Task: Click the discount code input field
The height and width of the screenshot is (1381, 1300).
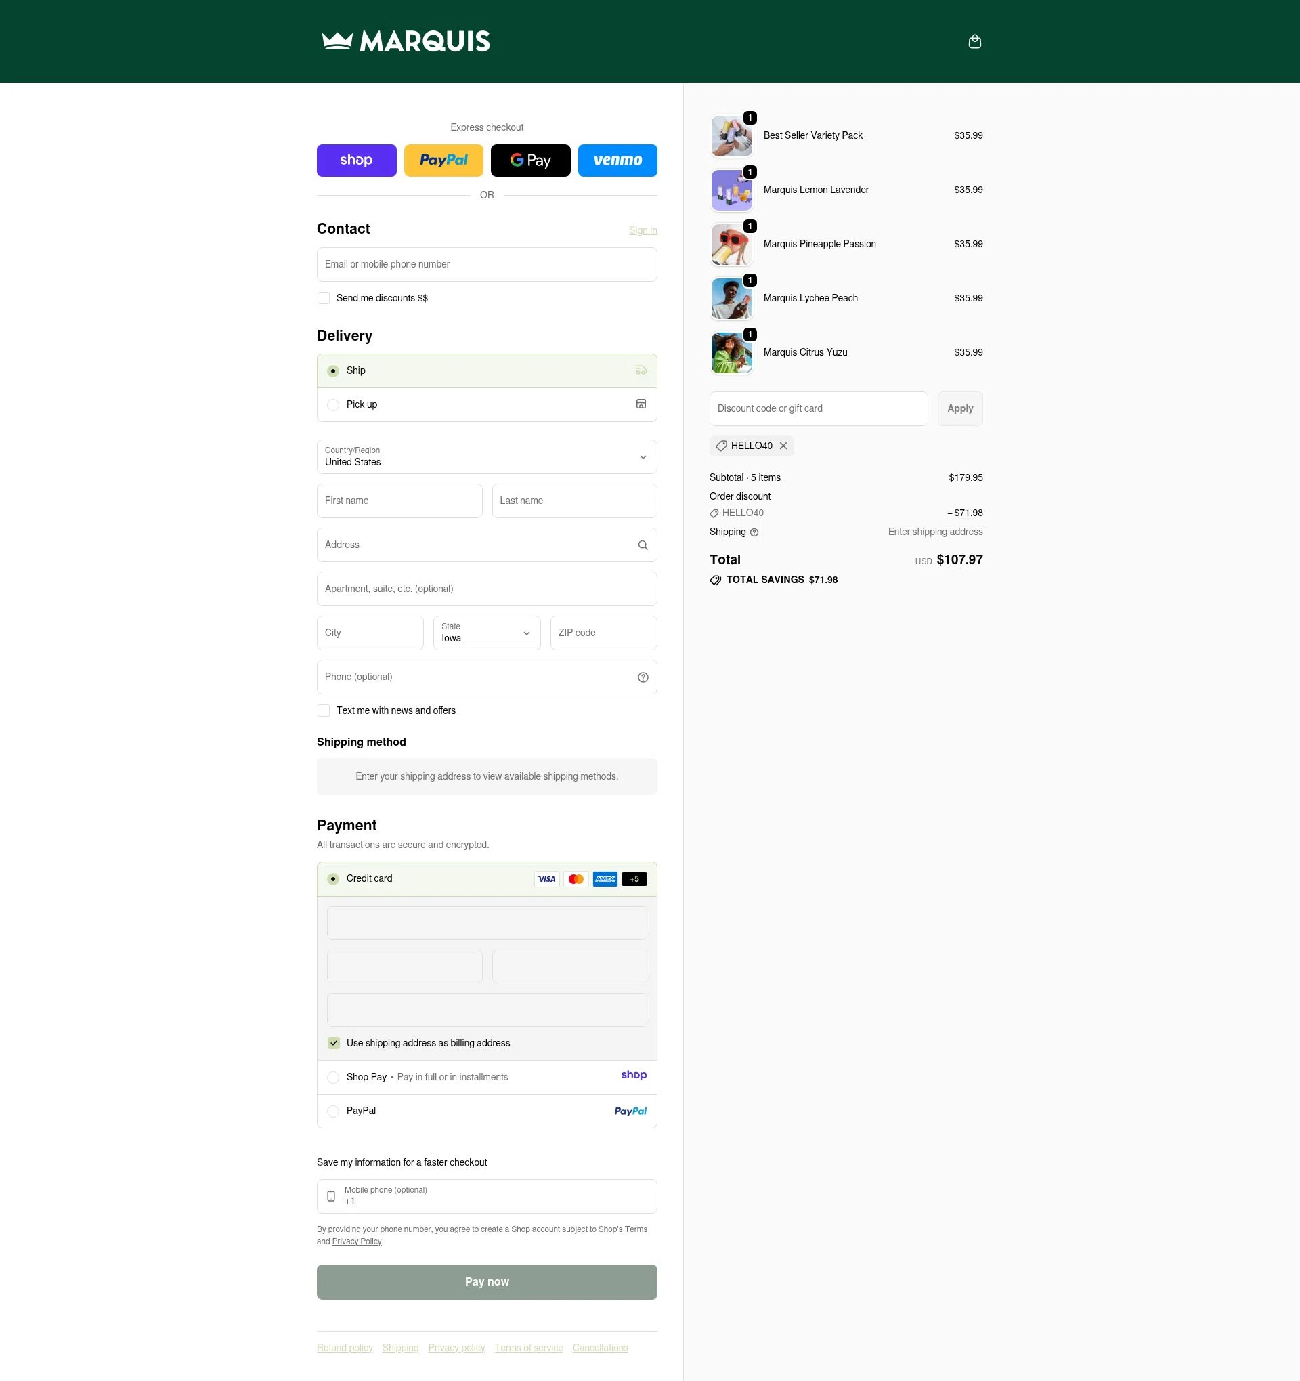Action: point(818,408)
